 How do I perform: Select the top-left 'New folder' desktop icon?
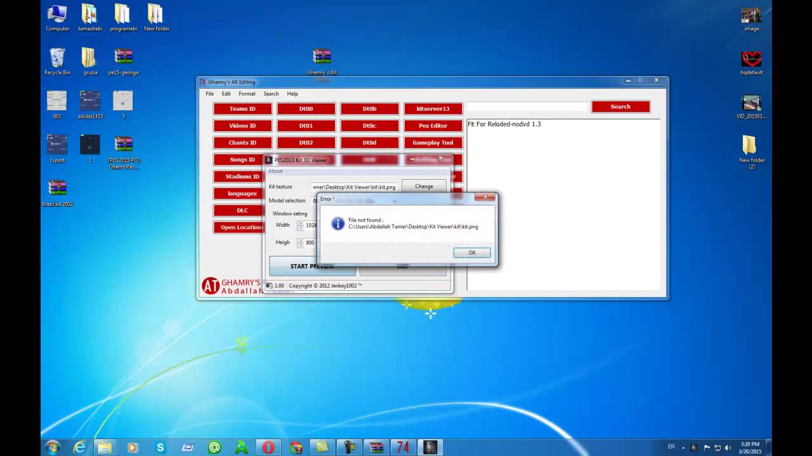click(x=156, y=18)
